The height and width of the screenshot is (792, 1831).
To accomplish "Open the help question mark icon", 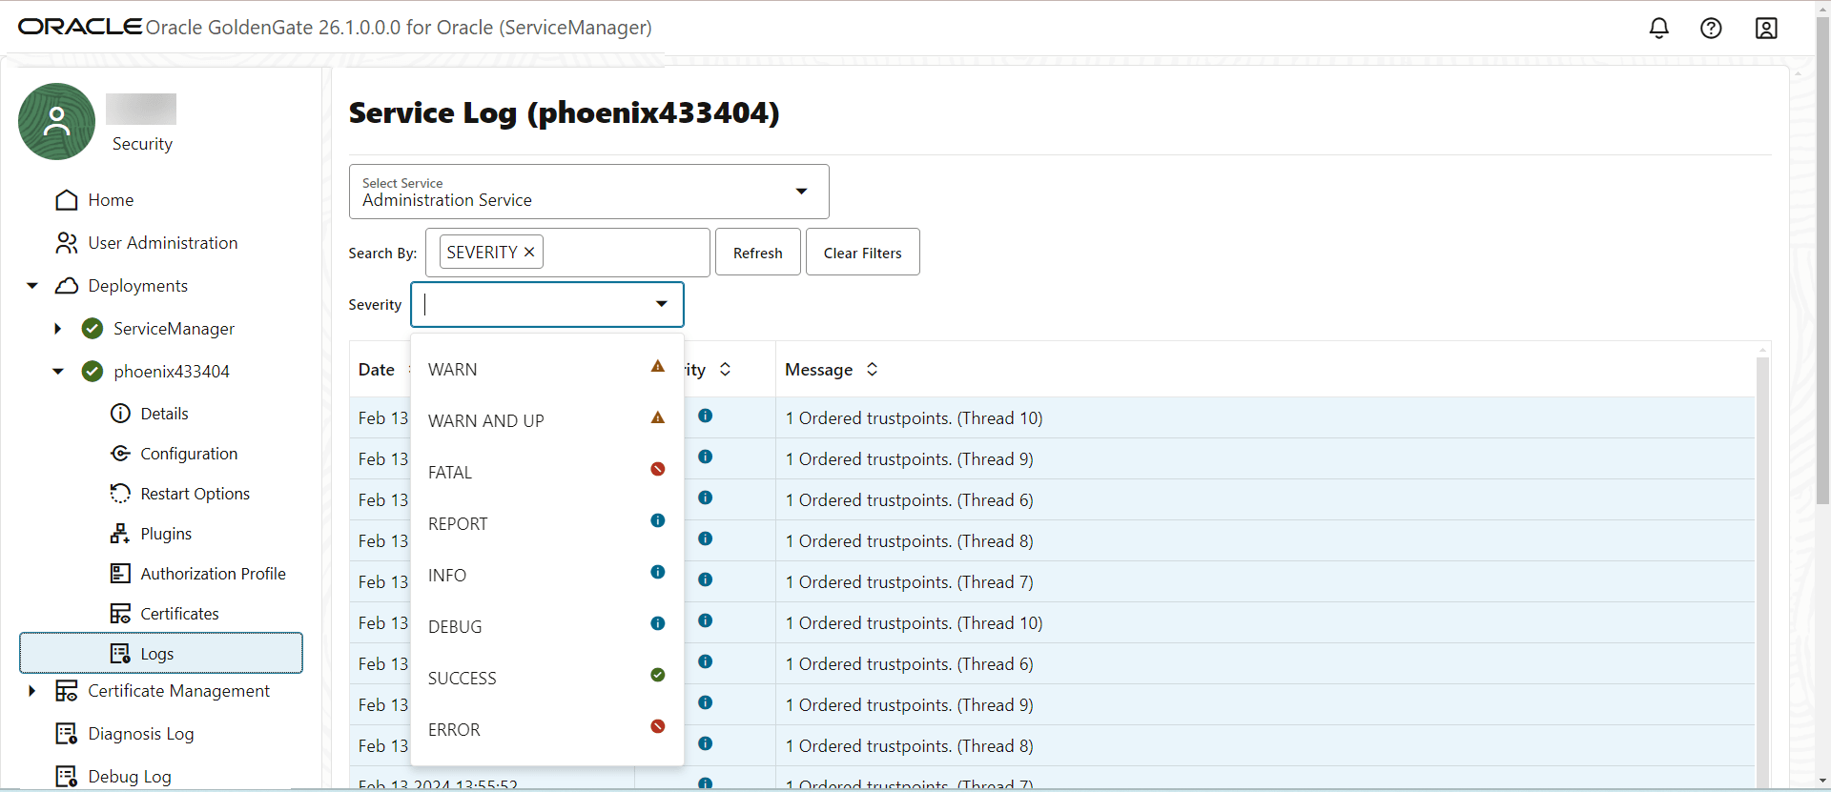I will (x=1711, y=28).
